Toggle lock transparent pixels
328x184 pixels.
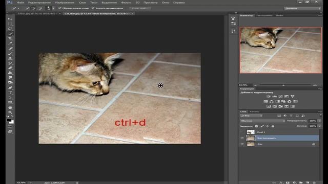tap(256, 126)
